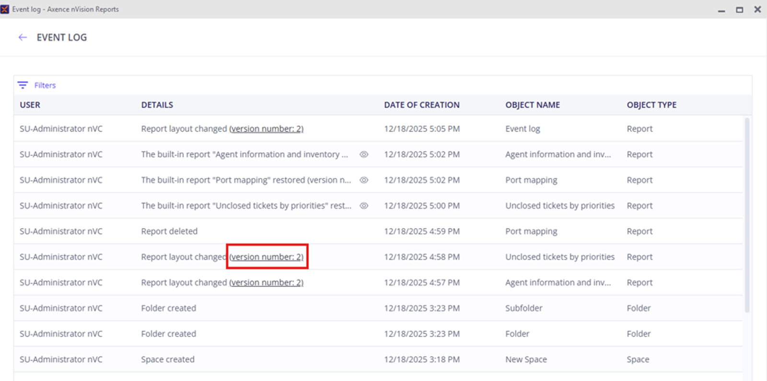
Task: Click the Details column header
Action: (x=157, y=105)
